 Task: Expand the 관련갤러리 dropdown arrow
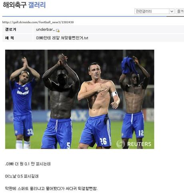coord(172,11)
